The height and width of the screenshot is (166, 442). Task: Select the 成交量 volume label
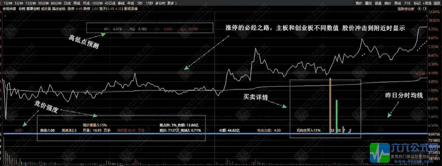[x=45, y=9]
